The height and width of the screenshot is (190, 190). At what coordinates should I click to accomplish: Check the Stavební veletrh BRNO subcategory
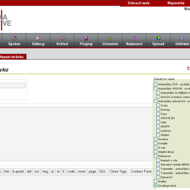[x=158, y=165]
